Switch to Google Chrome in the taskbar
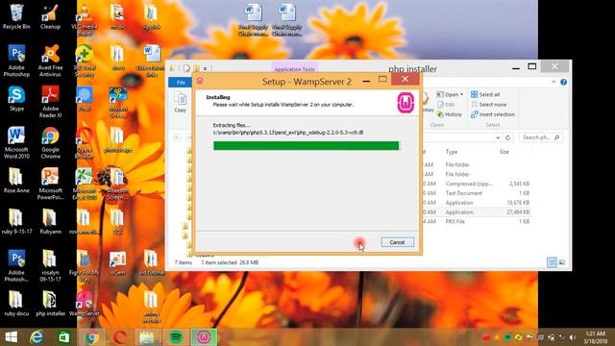This screenshot has height=346, width=615. [92, 337]
